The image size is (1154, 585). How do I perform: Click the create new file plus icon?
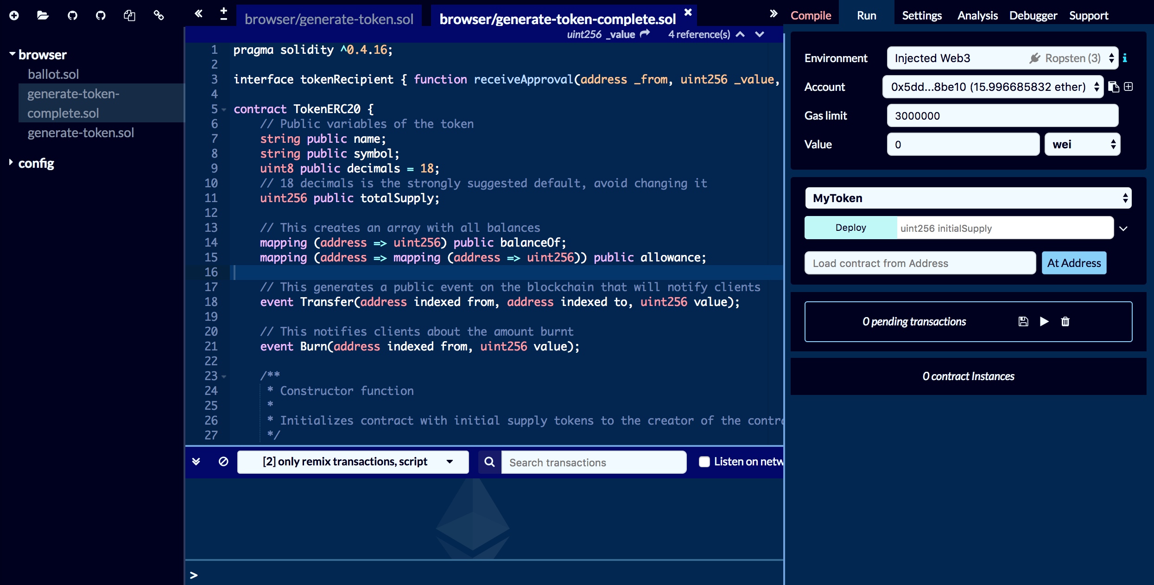pos(14,15)
